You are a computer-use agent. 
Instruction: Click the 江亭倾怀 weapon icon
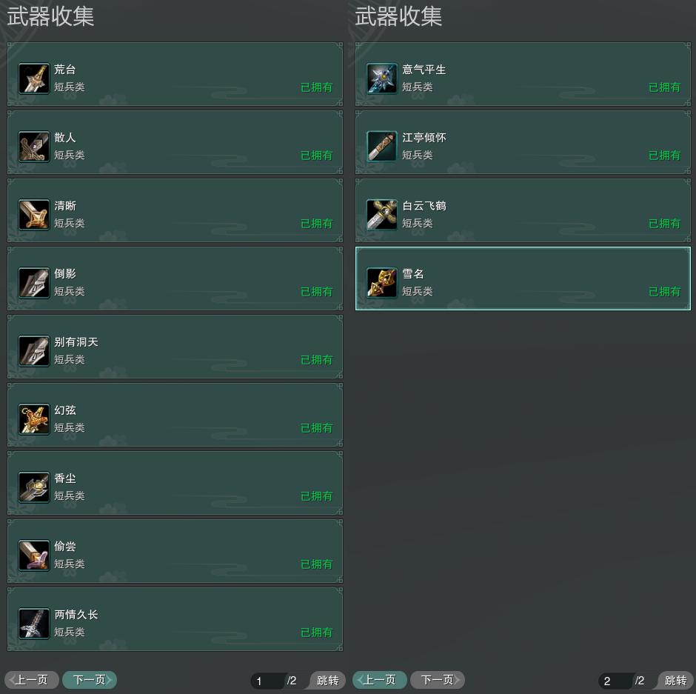(382, 146)
